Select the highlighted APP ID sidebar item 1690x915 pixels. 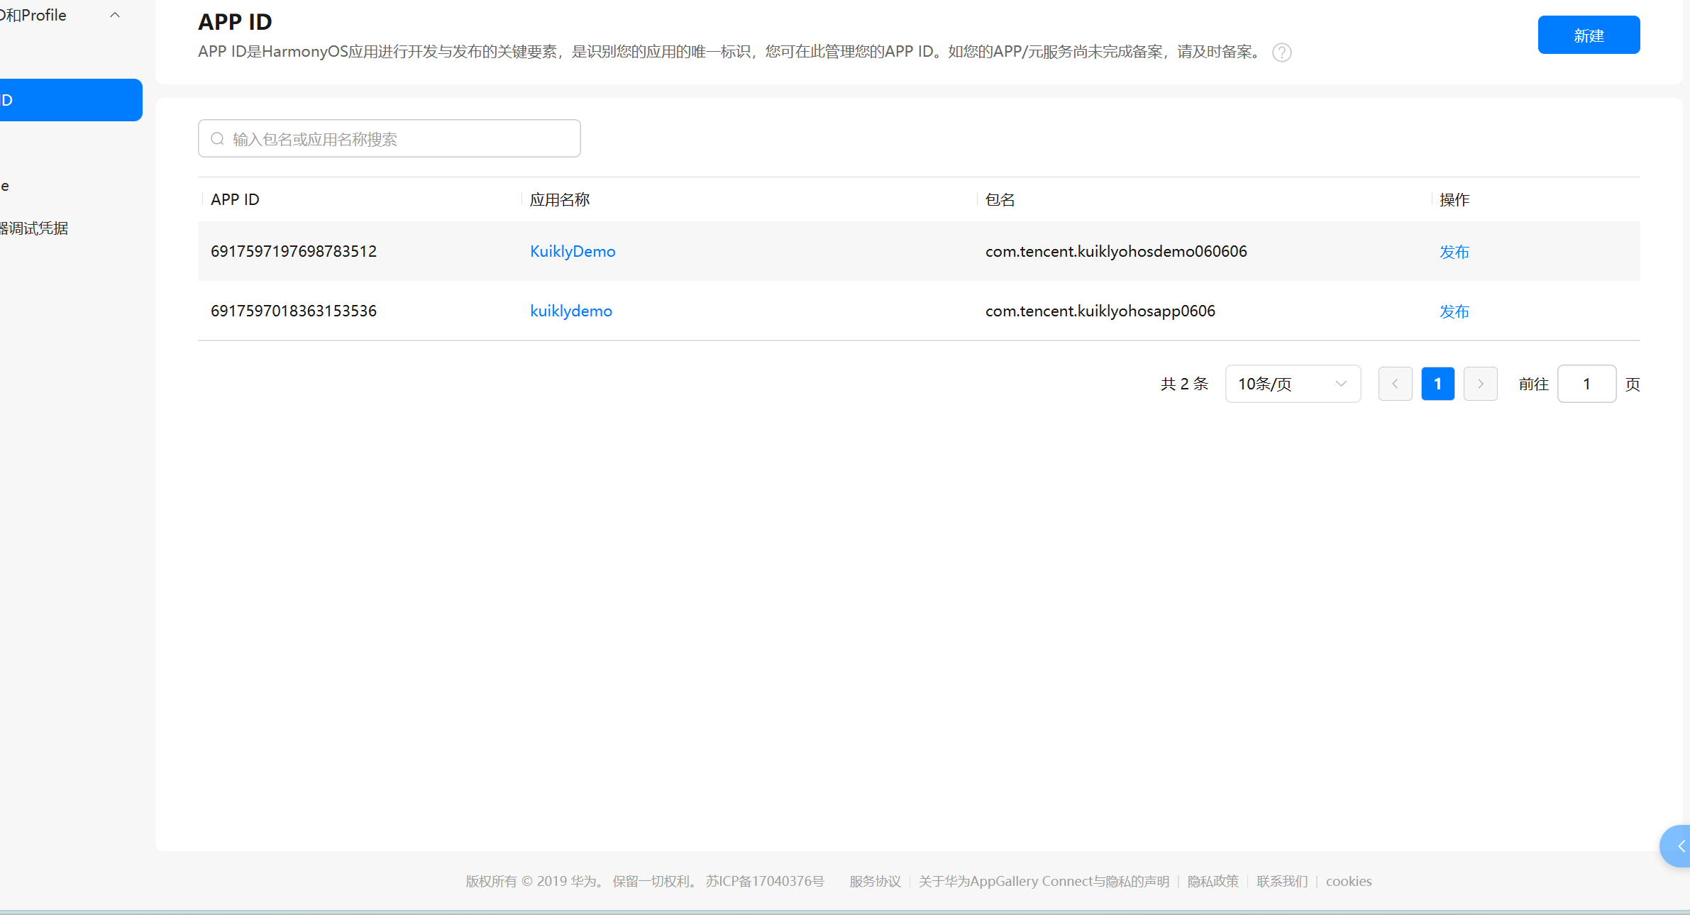pyautogui.click(x=43, y=99)
